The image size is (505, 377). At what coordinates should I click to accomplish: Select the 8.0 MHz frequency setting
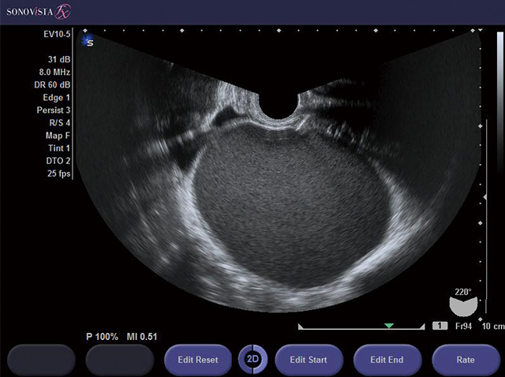(x=54, y=72)
